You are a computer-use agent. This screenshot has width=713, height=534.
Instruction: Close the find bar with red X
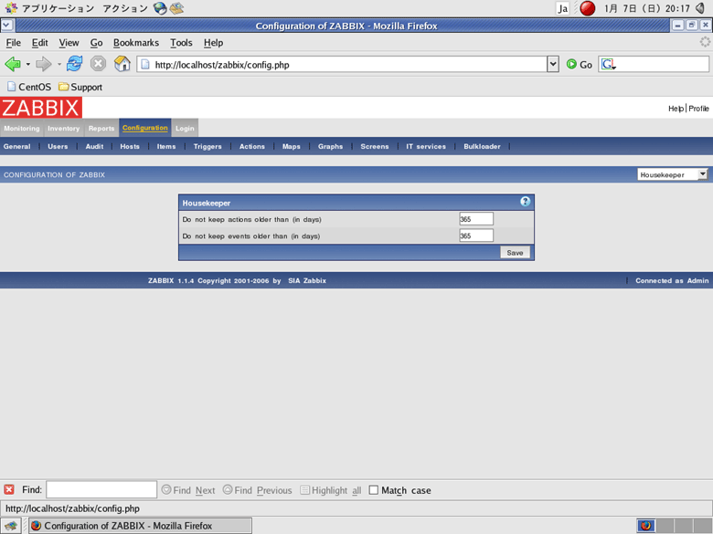point(9,490)
